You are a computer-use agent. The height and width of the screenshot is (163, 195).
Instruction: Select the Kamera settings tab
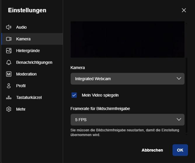click(32, 39)
